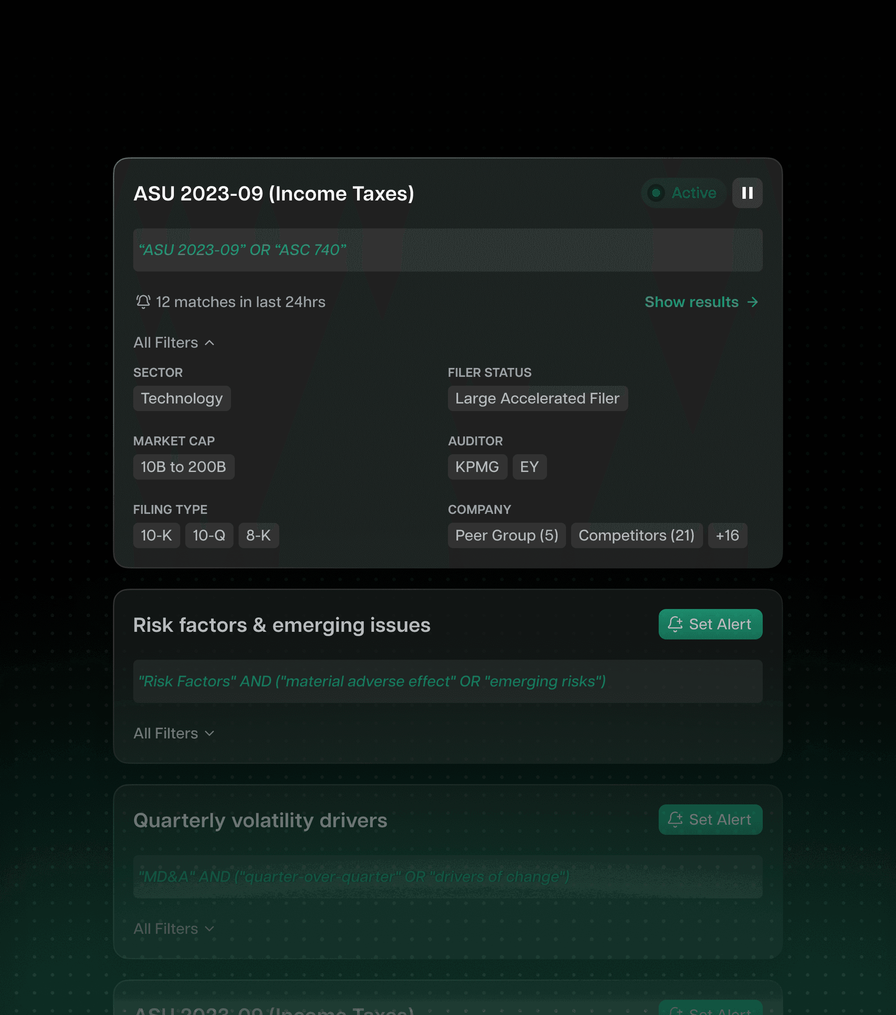Open Show results for ASU 2023-09
Image resolution: width=896 pixels, height=1015 pixels.
tap(691, 302)
